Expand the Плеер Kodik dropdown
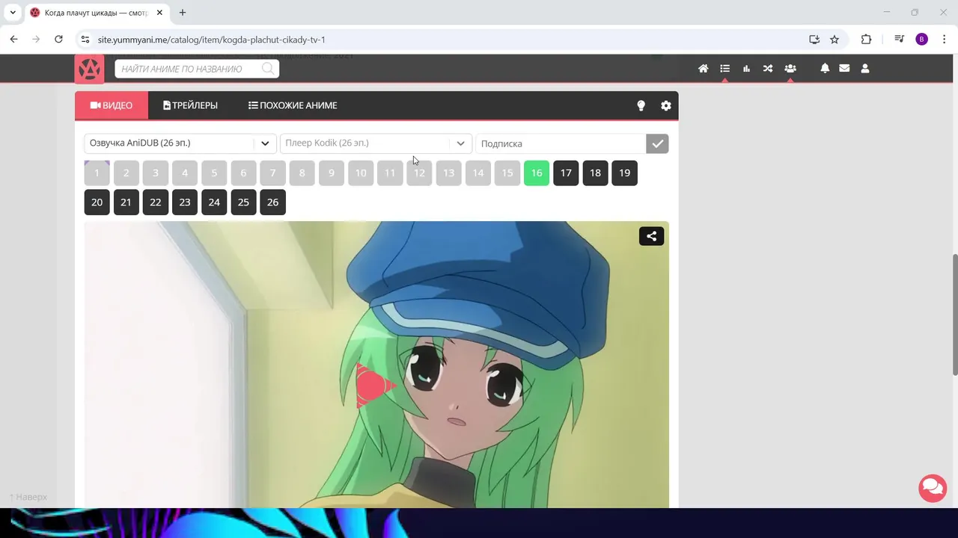The image size is (958, 538). pyautogui.click(x=376, y=143)
